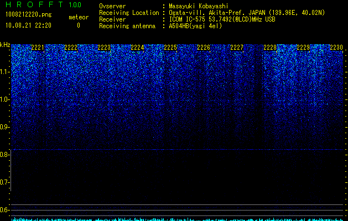Screen dimensions: 348x221
Task: Click the 1.1 kHz axis label
Action: pos(5,72)
